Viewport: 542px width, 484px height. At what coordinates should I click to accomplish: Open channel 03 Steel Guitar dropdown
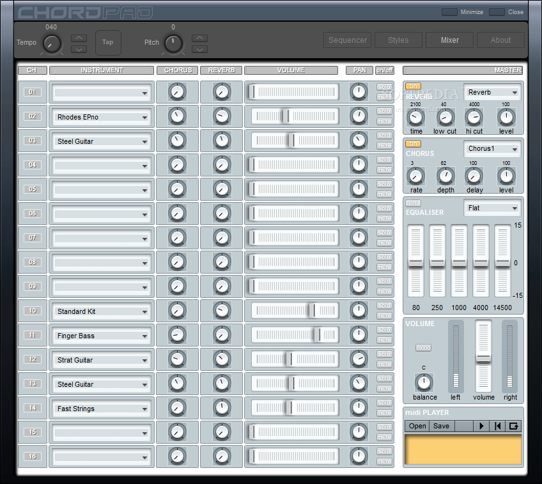102,141
